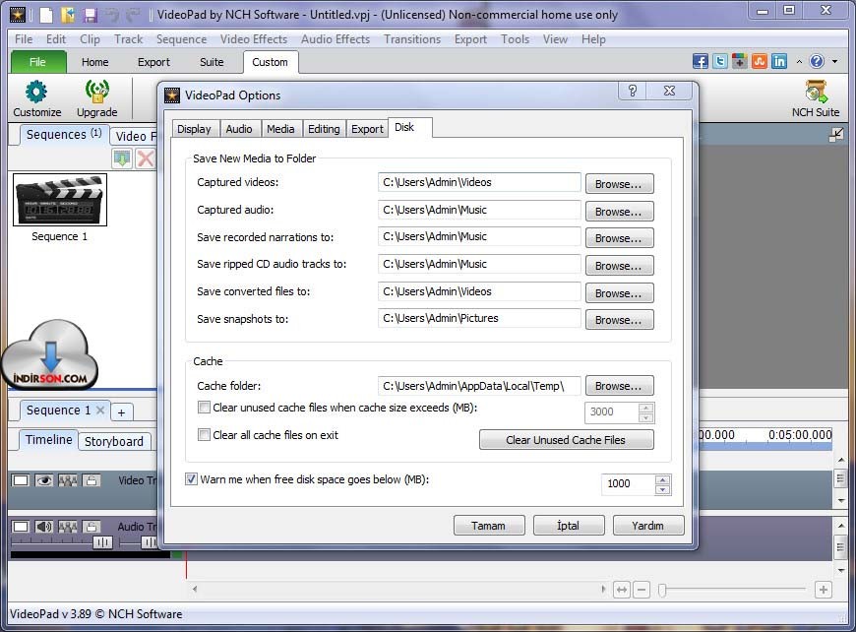Screen dimensions: 856x632
Task: Launch the NCH Suite icon
Action: pos(816,92)
